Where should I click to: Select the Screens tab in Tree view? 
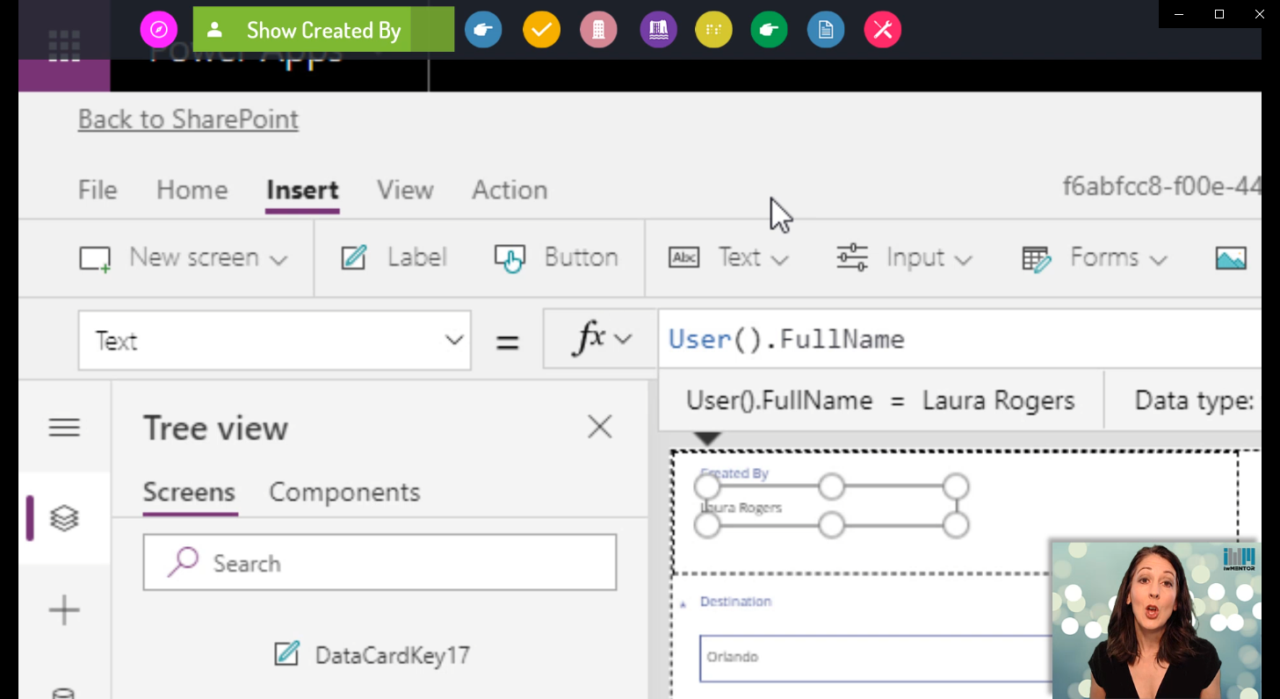[189, 492]
